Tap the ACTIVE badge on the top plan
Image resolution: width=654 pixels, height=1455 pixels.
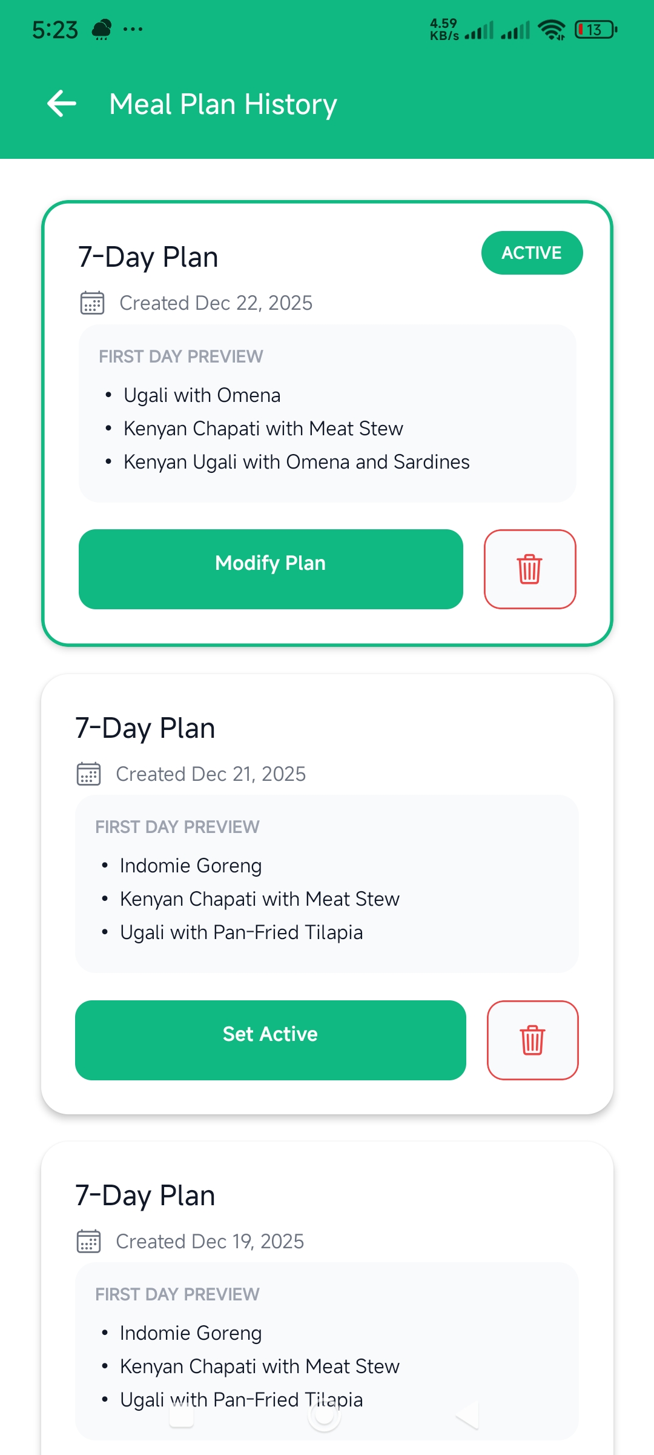[x=531, y=253]
